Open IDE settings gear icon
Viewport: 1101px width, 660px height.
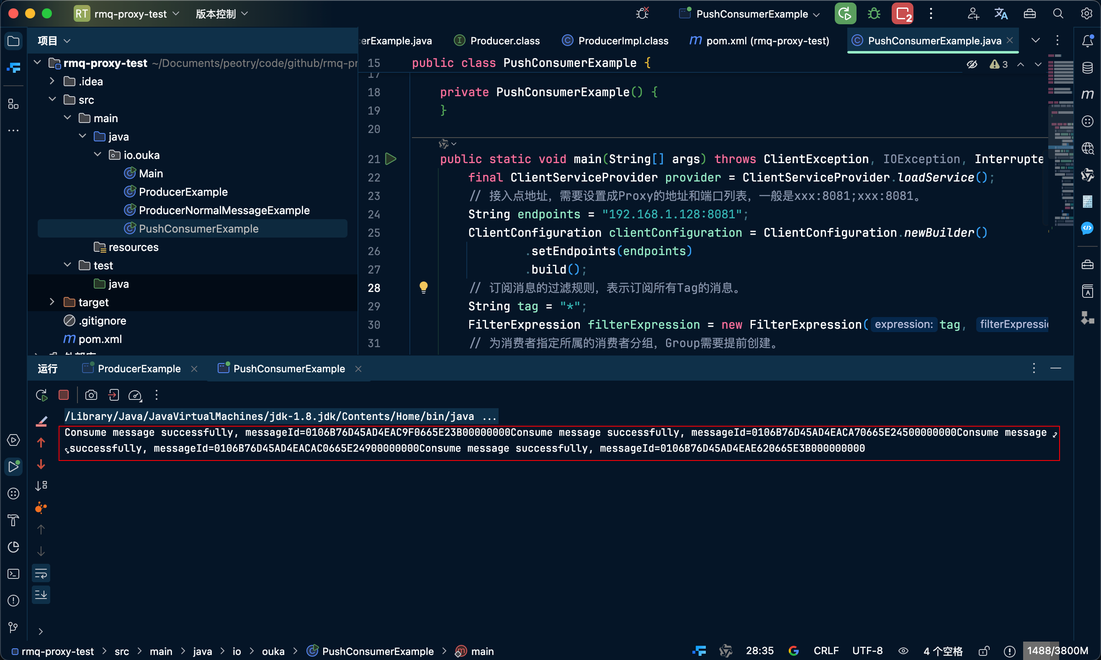[x=1086, y=14]
